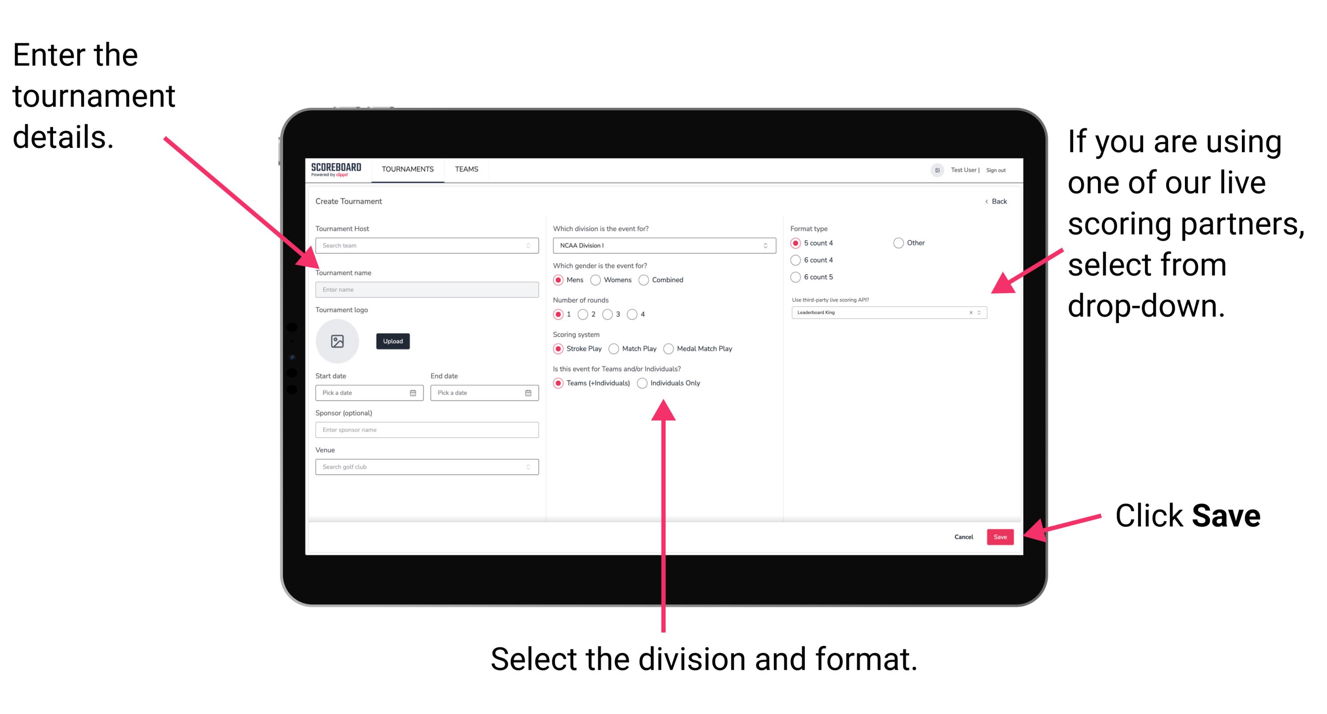The width and height of the screenshot is (1327, 714).
Task: Click the End date calendar icon
Action: pos(527,393)
